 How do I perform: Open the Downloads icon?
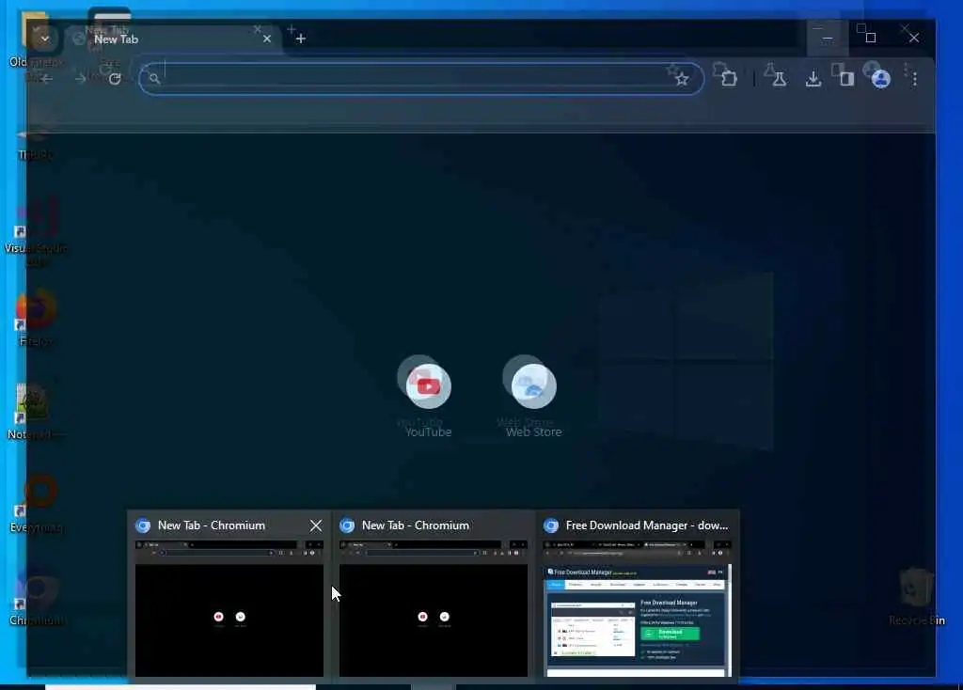pos(813,79)
